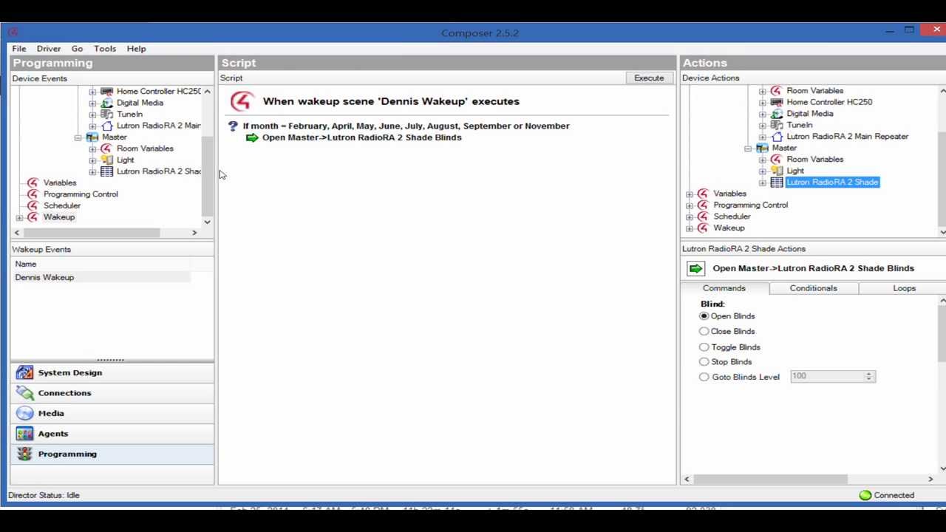
Task: Select the Stop Blinds radio button
Action: pyautogui.click(x=704, y=362)
